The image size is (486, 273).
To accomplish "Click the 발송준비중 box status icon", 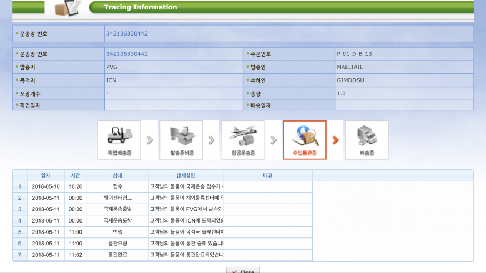I will (x=181, y=140).
